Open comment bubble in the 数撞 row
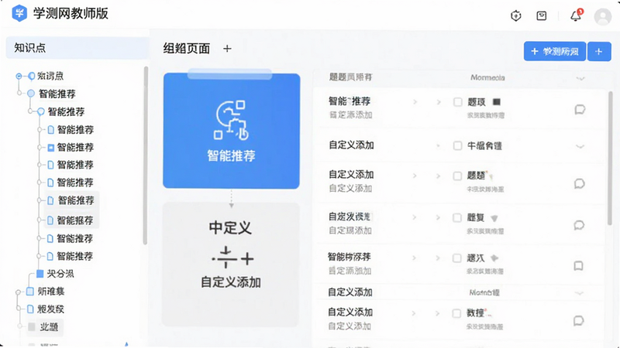 (x=578, y=320)
